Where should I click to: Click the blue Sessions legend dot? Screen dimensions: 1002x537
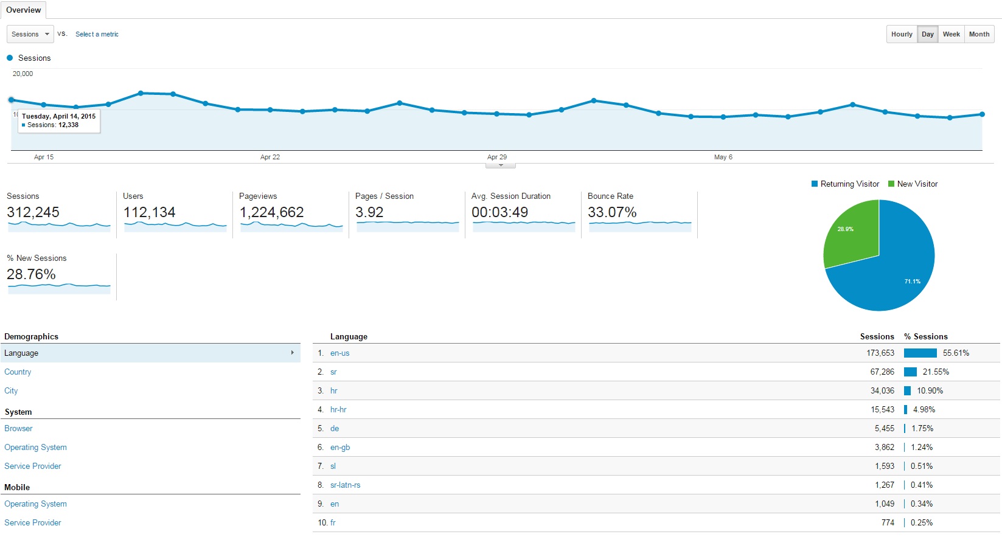tap(10, 58)
